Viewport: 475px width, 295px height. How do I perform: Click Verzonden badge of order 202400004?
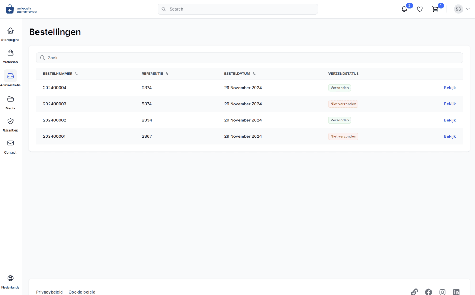339,88
